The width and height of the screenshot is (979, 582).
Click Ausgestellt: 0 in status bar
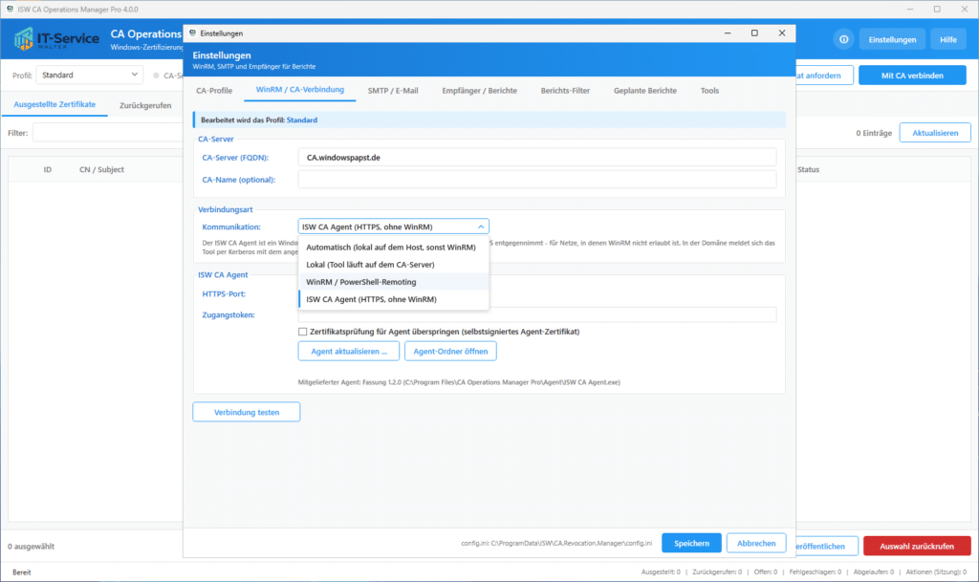coord(661,572)
